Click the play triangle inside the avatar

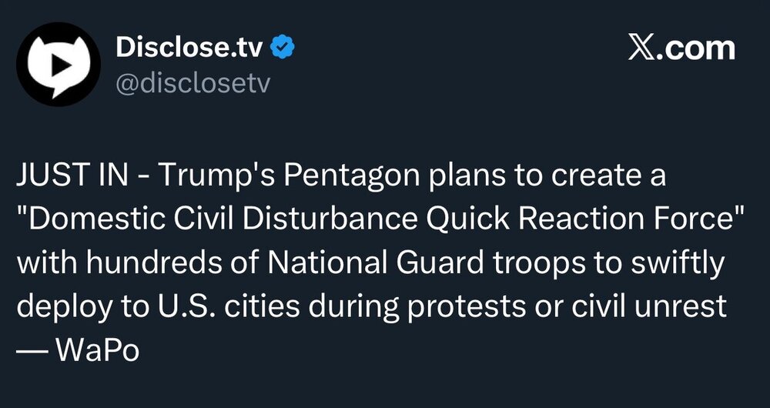pyautogui.click(x=60, y=65)
